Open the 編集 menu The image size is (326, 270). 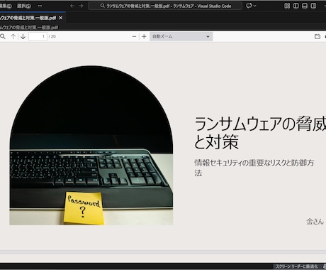tap(6, 6)
